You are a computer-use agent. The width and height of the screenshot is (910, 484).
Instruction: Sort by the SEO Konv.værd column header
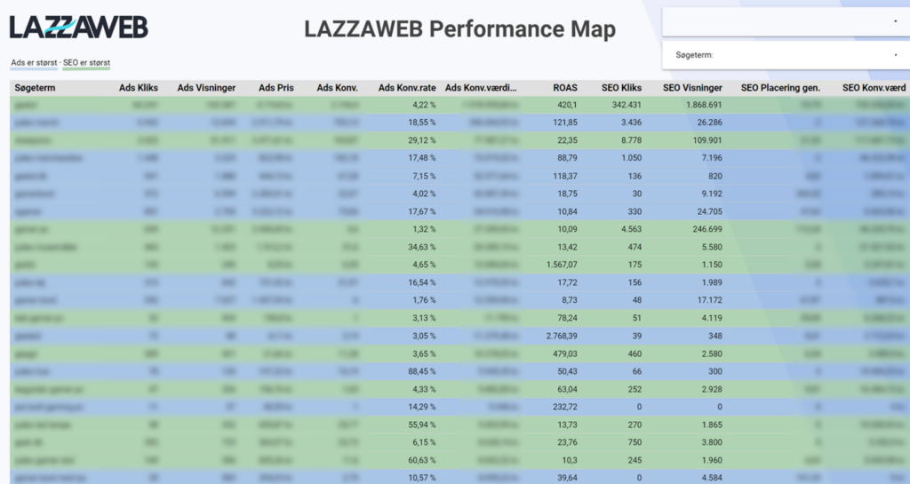tap(874, 88)
